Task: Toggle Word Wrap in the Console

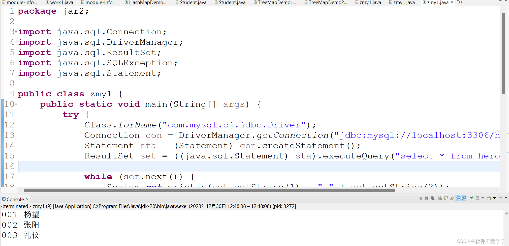Action: coord(452,198)
